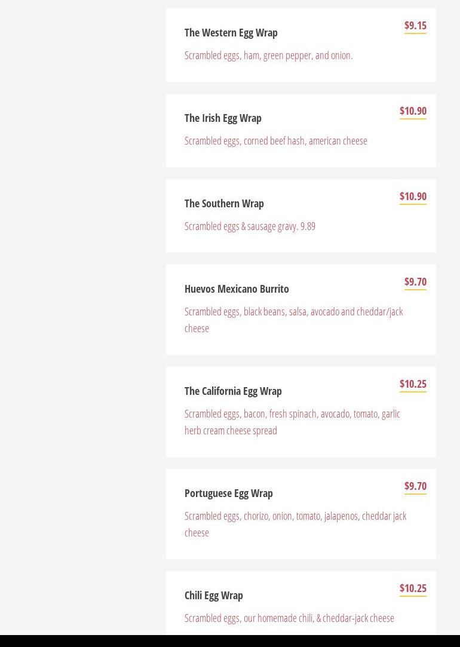Click the ham, green pepper, onion description
This screenshot has height=647, width=460.
pos(268,56)
